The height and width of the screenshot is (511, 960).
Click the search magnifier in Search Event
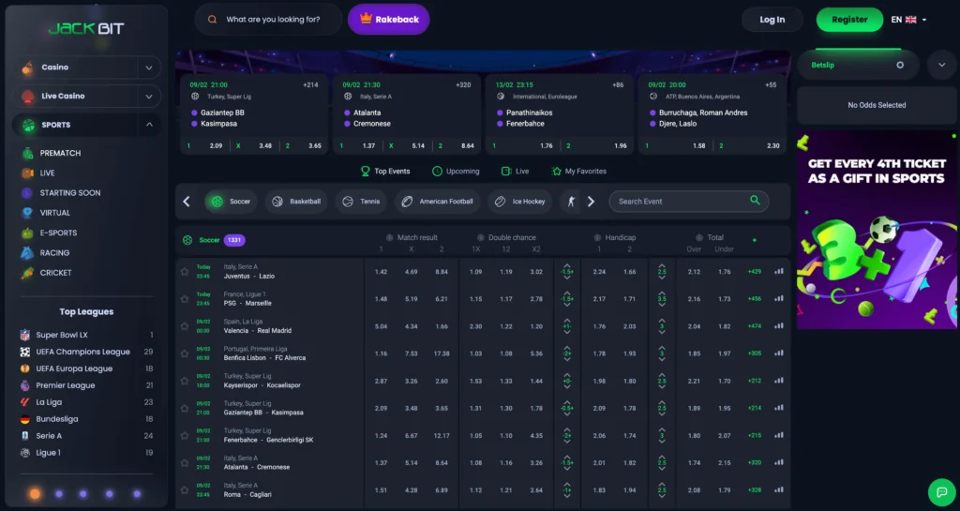point(755,201)
